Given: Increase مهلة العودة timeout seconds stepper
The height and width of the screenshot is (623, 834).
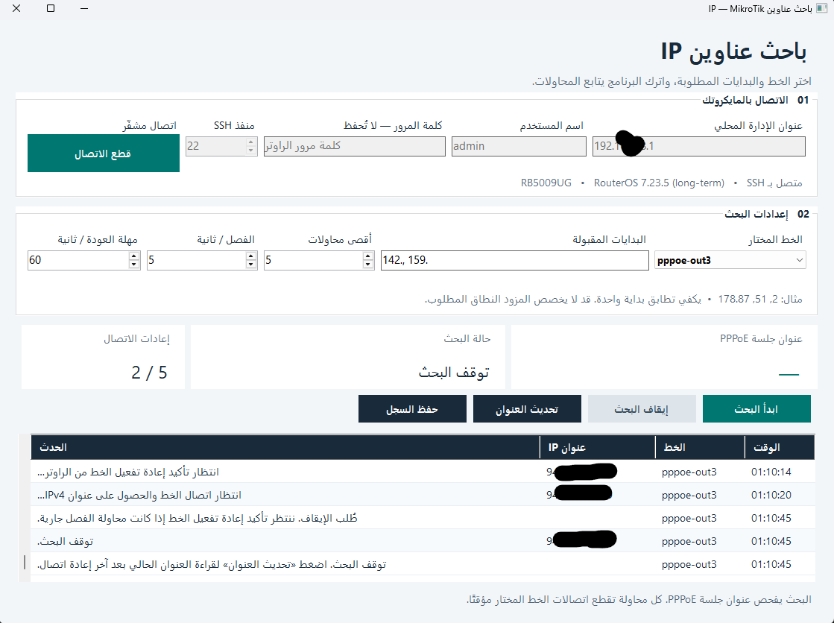Looking at the screenshot, I should 134,256.
